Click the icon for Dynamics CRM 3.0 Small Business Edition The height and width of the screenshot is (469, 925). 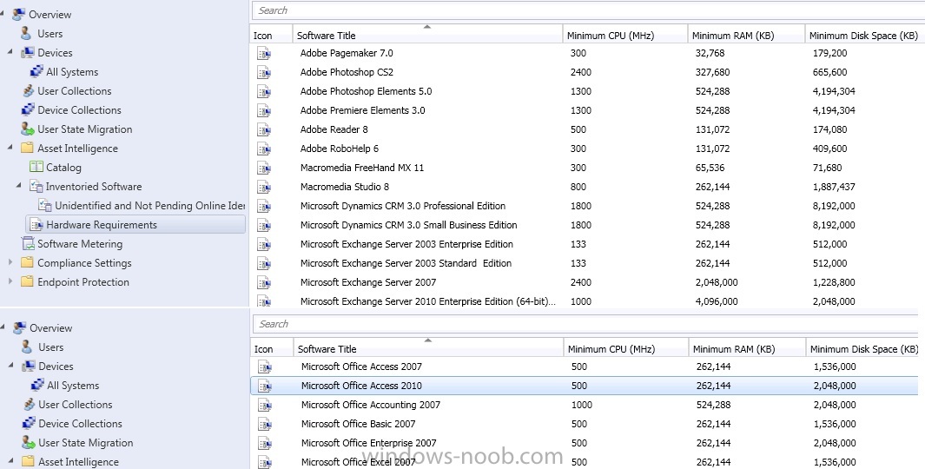[x=264, y=225]
